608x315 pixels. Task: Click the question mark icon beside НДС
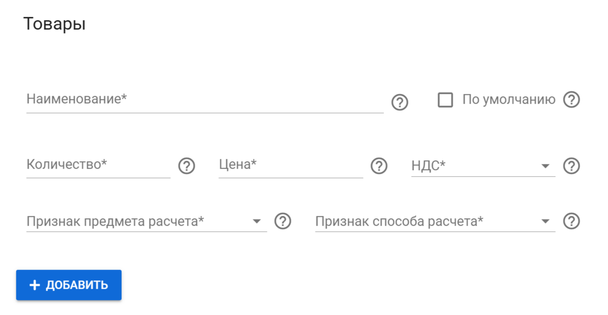click(571, 166)
